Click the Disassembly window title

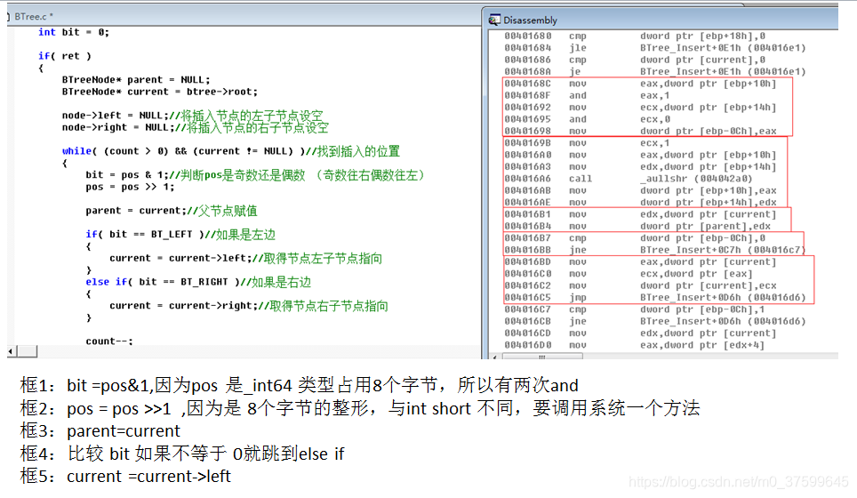[530, 20]
